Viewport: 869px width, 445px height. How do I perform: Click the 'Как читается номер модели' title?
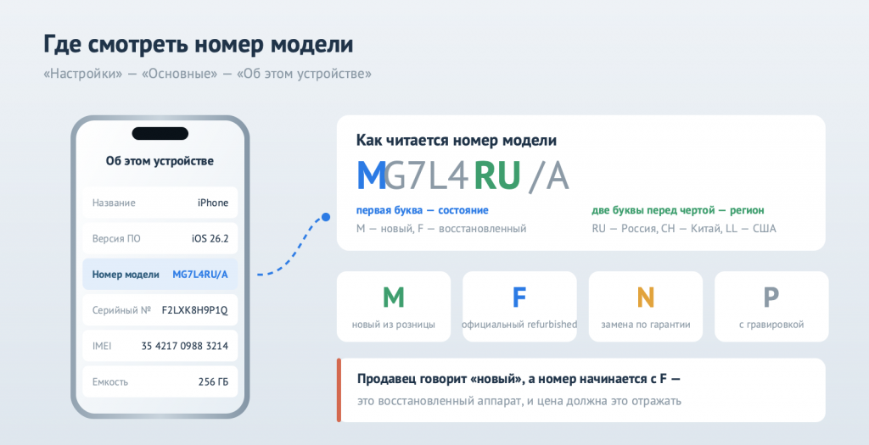pos(456,140)
